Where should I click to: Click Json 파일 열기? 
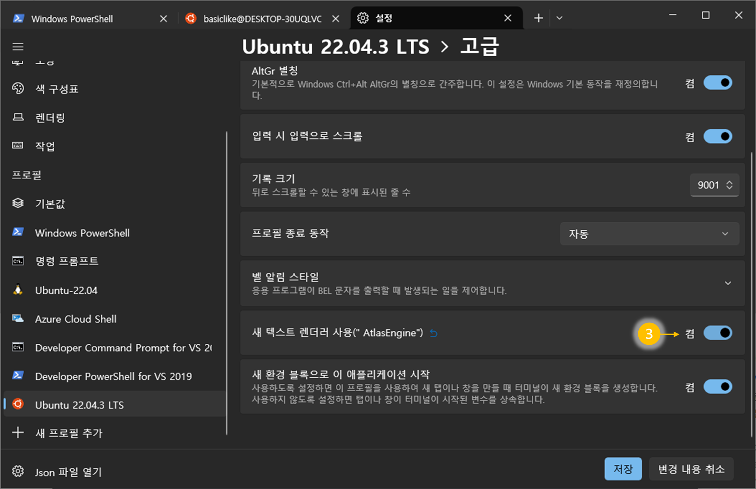[114, 472]
